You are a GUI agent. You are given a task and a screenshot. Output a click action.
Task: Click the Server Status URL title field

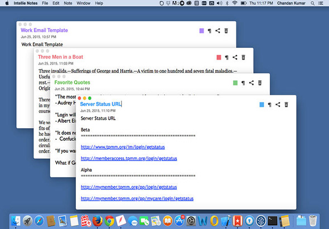101,104
